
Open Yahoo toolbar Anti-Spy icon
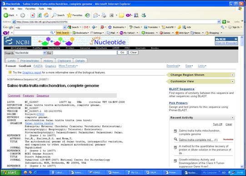pyautogui.click(x=177, y=33)
